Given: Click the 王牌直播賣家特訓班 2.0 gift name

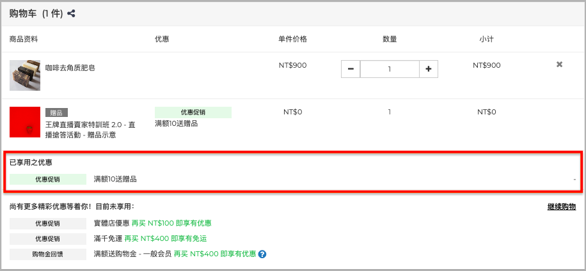Looking at the screenshot, I should (x=90, y=130).
